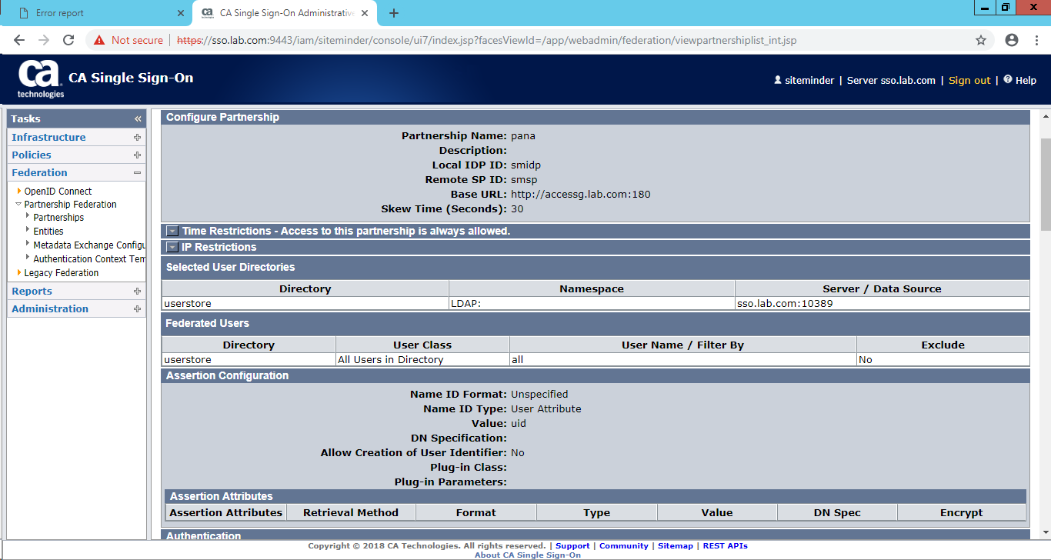Open Help from the header
This screenshot has height=560, width=1051.
point(1020,80)
